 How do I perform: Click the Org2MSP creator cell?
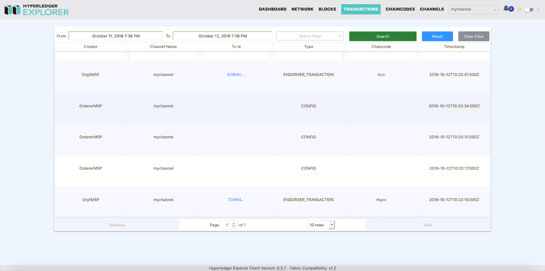click(x=91, y=74)
